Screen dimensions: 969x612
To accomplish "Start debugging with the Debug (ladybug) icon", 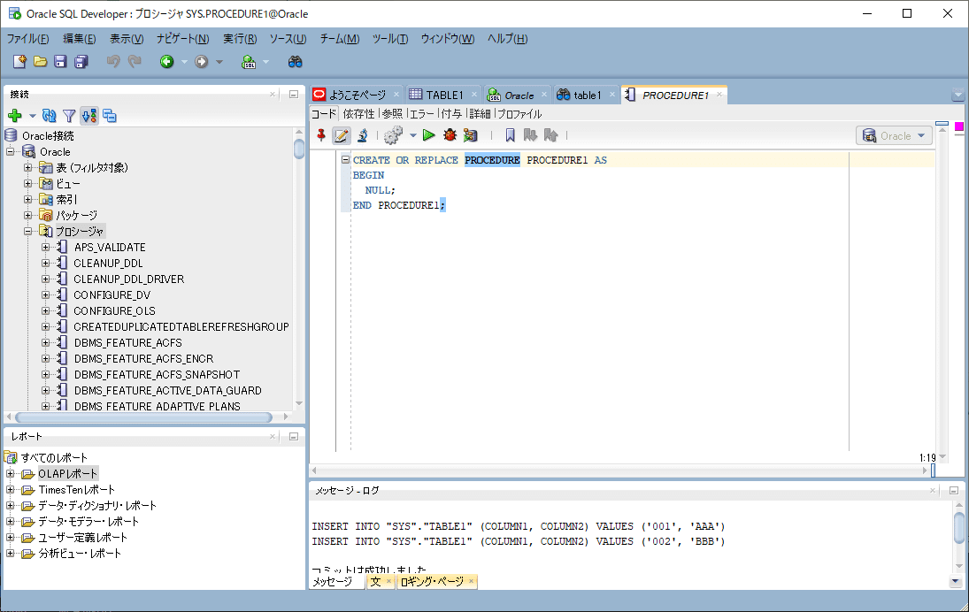I will (x=449, y=134).
